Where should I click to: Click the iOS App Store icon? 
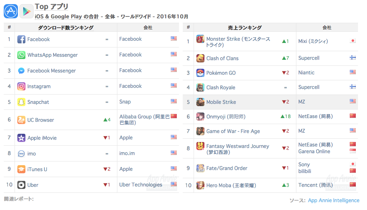[x=11, y=11]
